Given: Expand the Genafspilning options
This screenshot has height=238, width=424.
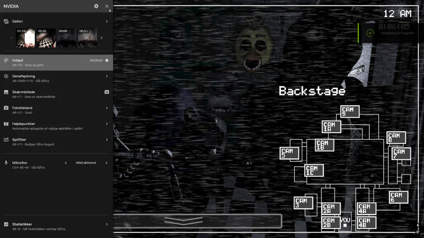Looking at the screenshot, I should click(x=107, y=76).
